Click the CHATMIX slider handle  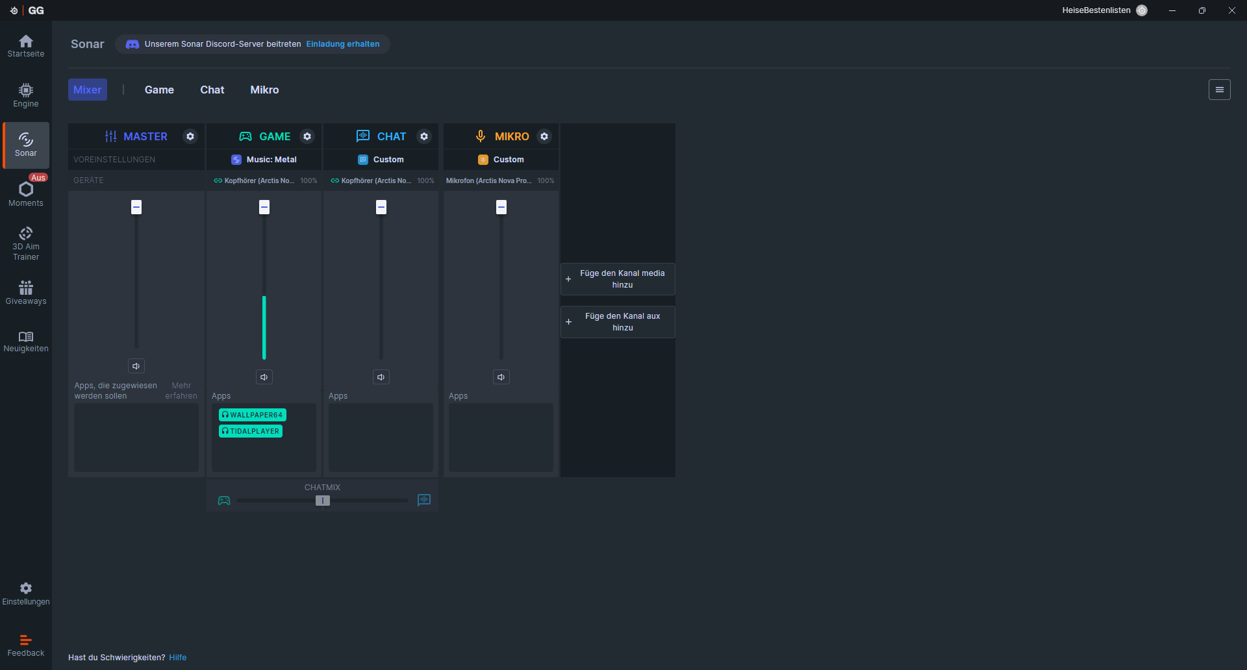[x=323, y=501]
